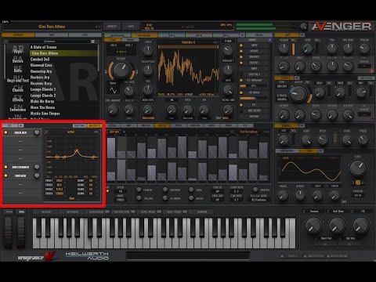Click the amp Spread knob
376x282 pixels.
click(x=364, y=49)
